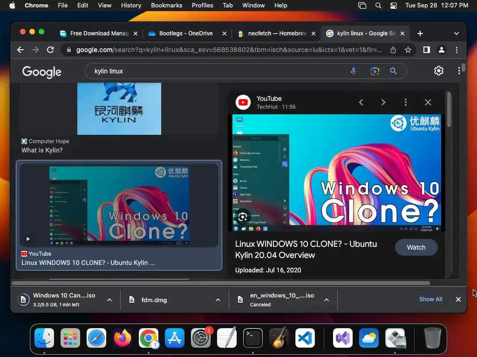Image resolution: width=477 pixels, height=357 pixels.
Task: Open Chrome three-dot menu
Action: pyautogui.click(x=457, y=50)
